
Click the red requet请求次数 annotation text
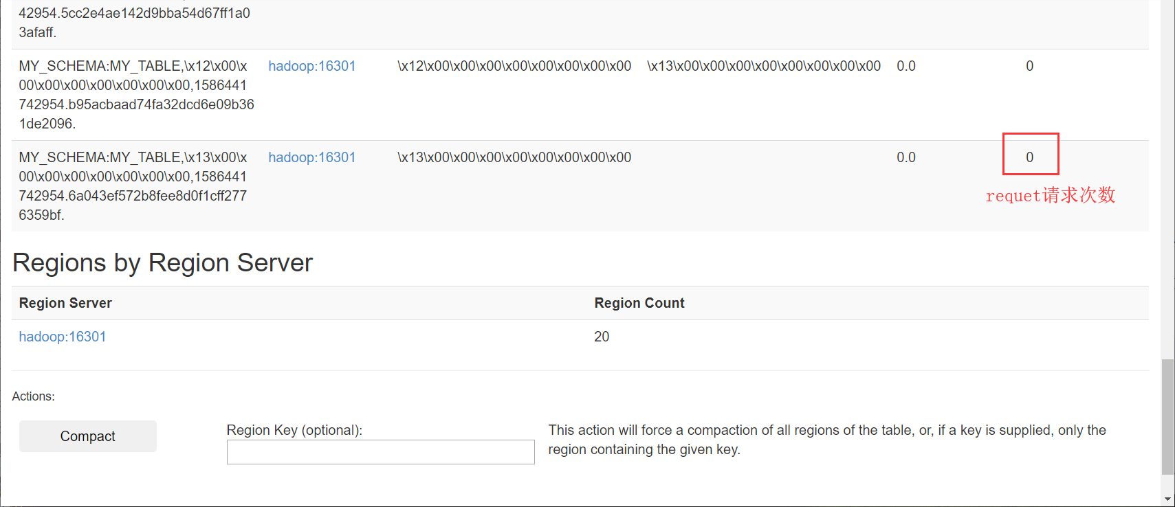(1050, 195)
